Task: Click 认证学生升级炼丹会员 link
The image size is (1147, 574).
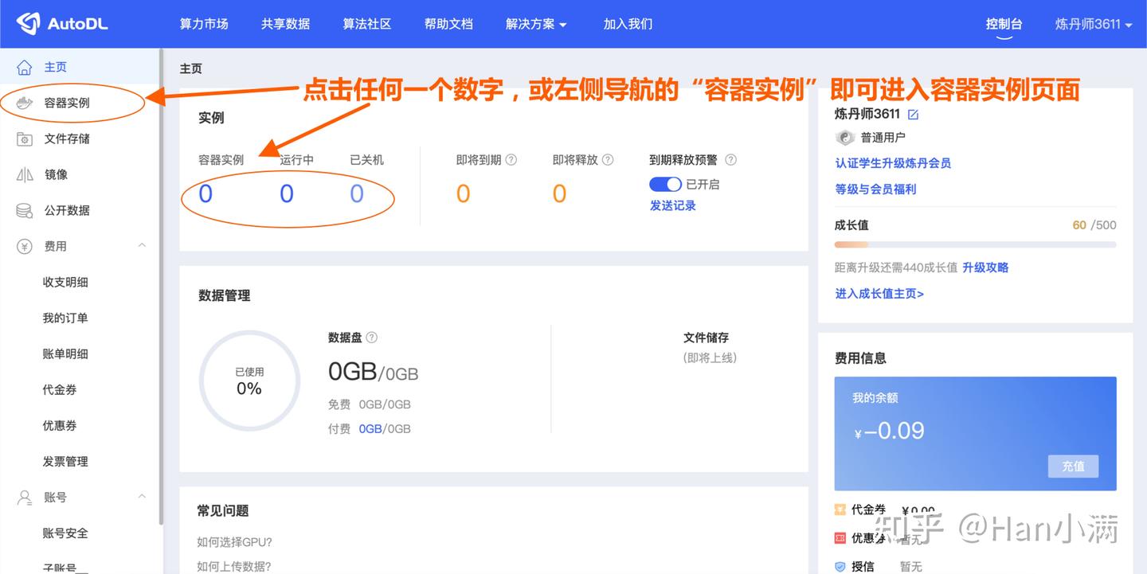Action: [x=893, y=163]
